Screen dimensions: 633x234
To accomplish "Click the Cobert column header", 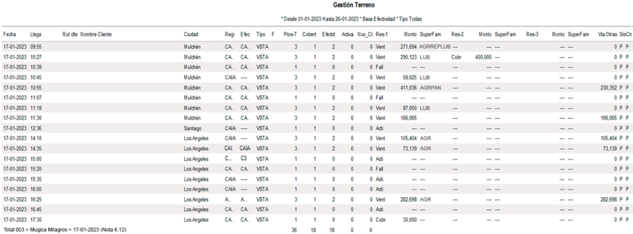I will tap(309, 35).
